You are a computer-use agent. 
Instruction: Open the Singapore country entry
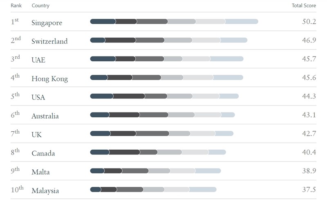click(47, 23)
